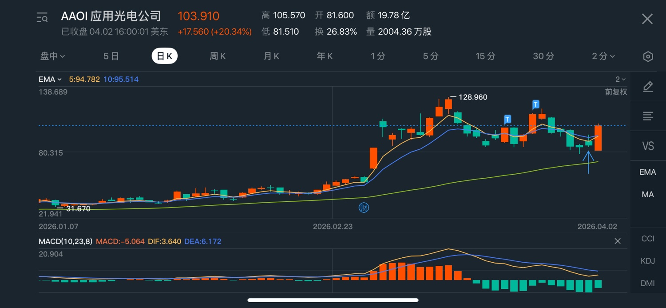This screenshot has width=666, height=308.
Task: Enable the KDJ indicator
Action: (648, 261)
